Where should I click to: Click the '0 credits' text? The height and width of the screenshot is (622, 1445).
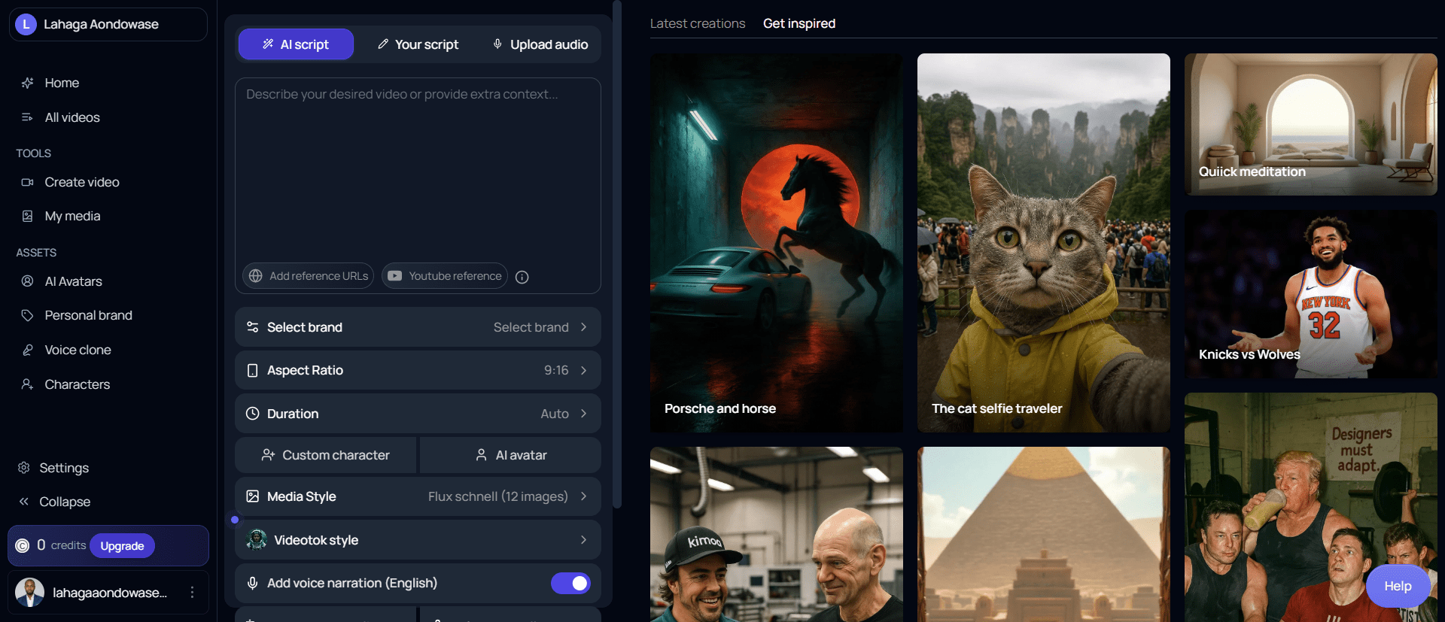tap(61, 545)
